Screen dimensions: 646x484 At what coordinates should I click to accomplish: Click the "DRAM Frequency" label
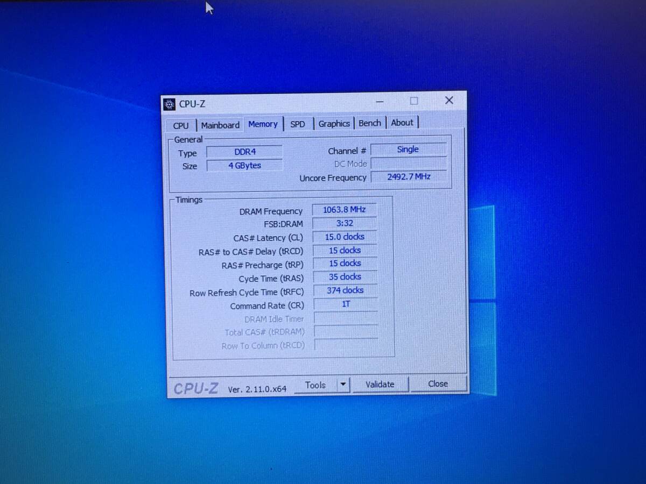[x=271, y=212]
